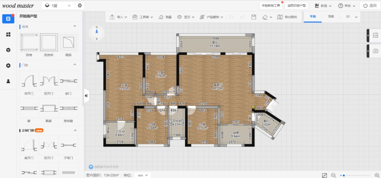Screen dimensions: 381x178
Task: Select the 画墙 draw wall tool
Action: pyautogui.click(x=29, y=42)
